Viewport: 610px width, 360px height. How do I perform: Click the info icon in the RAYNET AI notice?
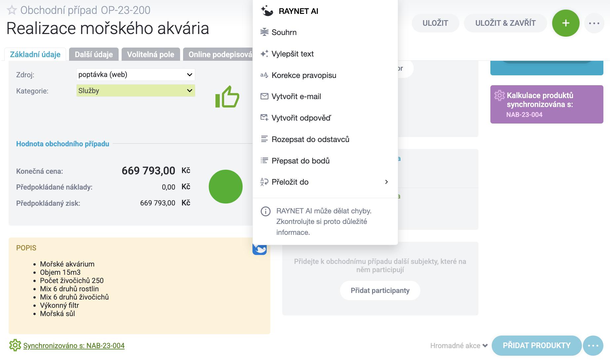point(265,211)
